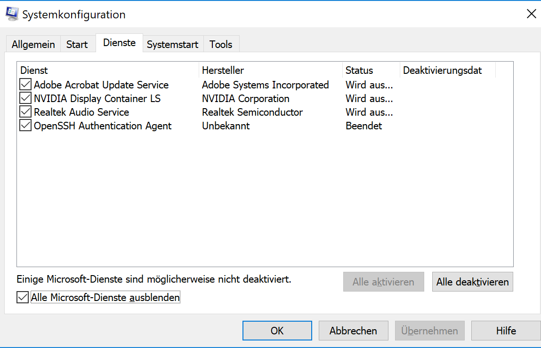The height and width of the screenshot is (348, 541).
Task: Select the Dienste tab
Action: pos(120,43)
